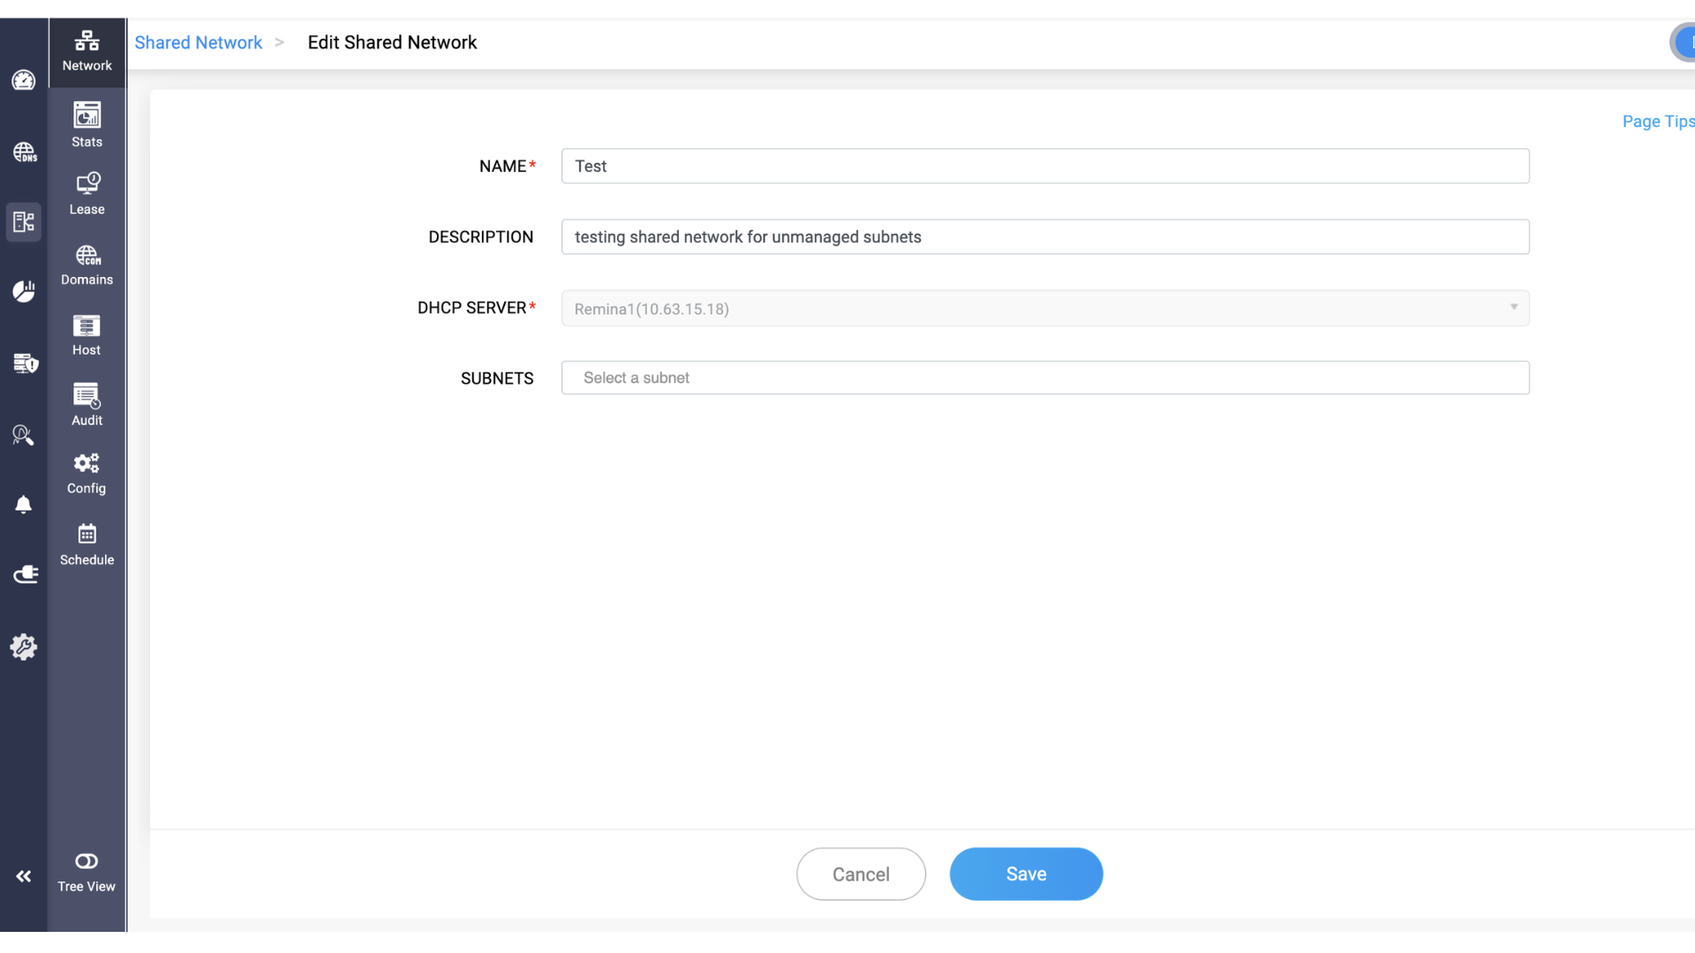This screenshot has height=953, width=1695.
Task: Open the settings gear-wrench icon
Action: tap(24, 647)
